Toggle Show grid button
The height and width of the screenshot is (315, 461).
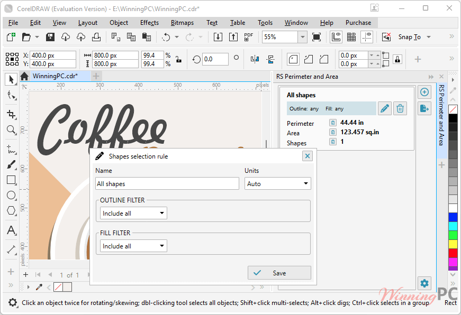pyautogui.click(x=351, y=37)
